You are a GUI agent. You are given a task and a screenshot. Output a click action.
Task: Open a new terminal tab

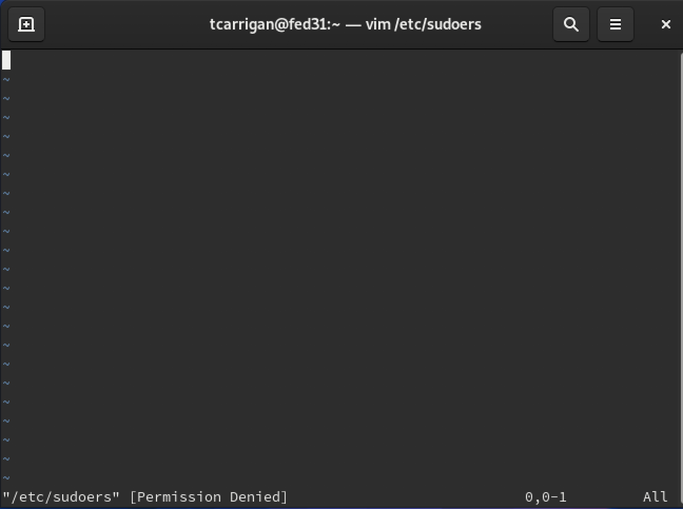(26, 24)
